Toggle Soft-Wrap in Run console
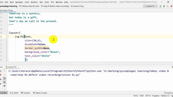This screenshot has height=97, width=173. 4,78
